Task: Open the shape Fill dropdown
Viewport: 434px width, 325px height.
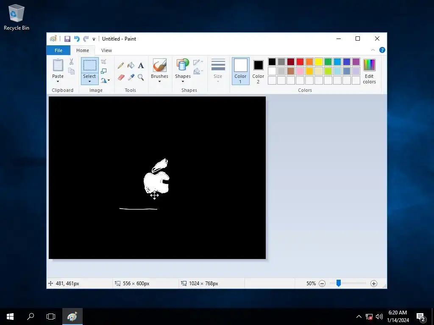Action: click(198, 72)
